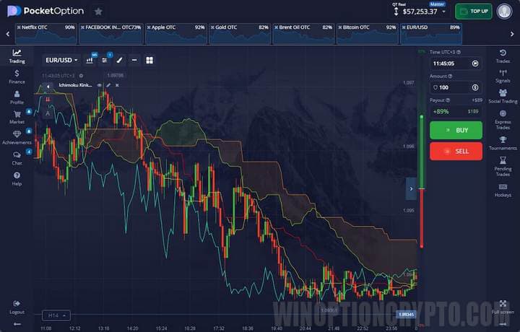Toggle Ichimoku indicator visibility eye
520x332 pixels.
coord(99,85)
